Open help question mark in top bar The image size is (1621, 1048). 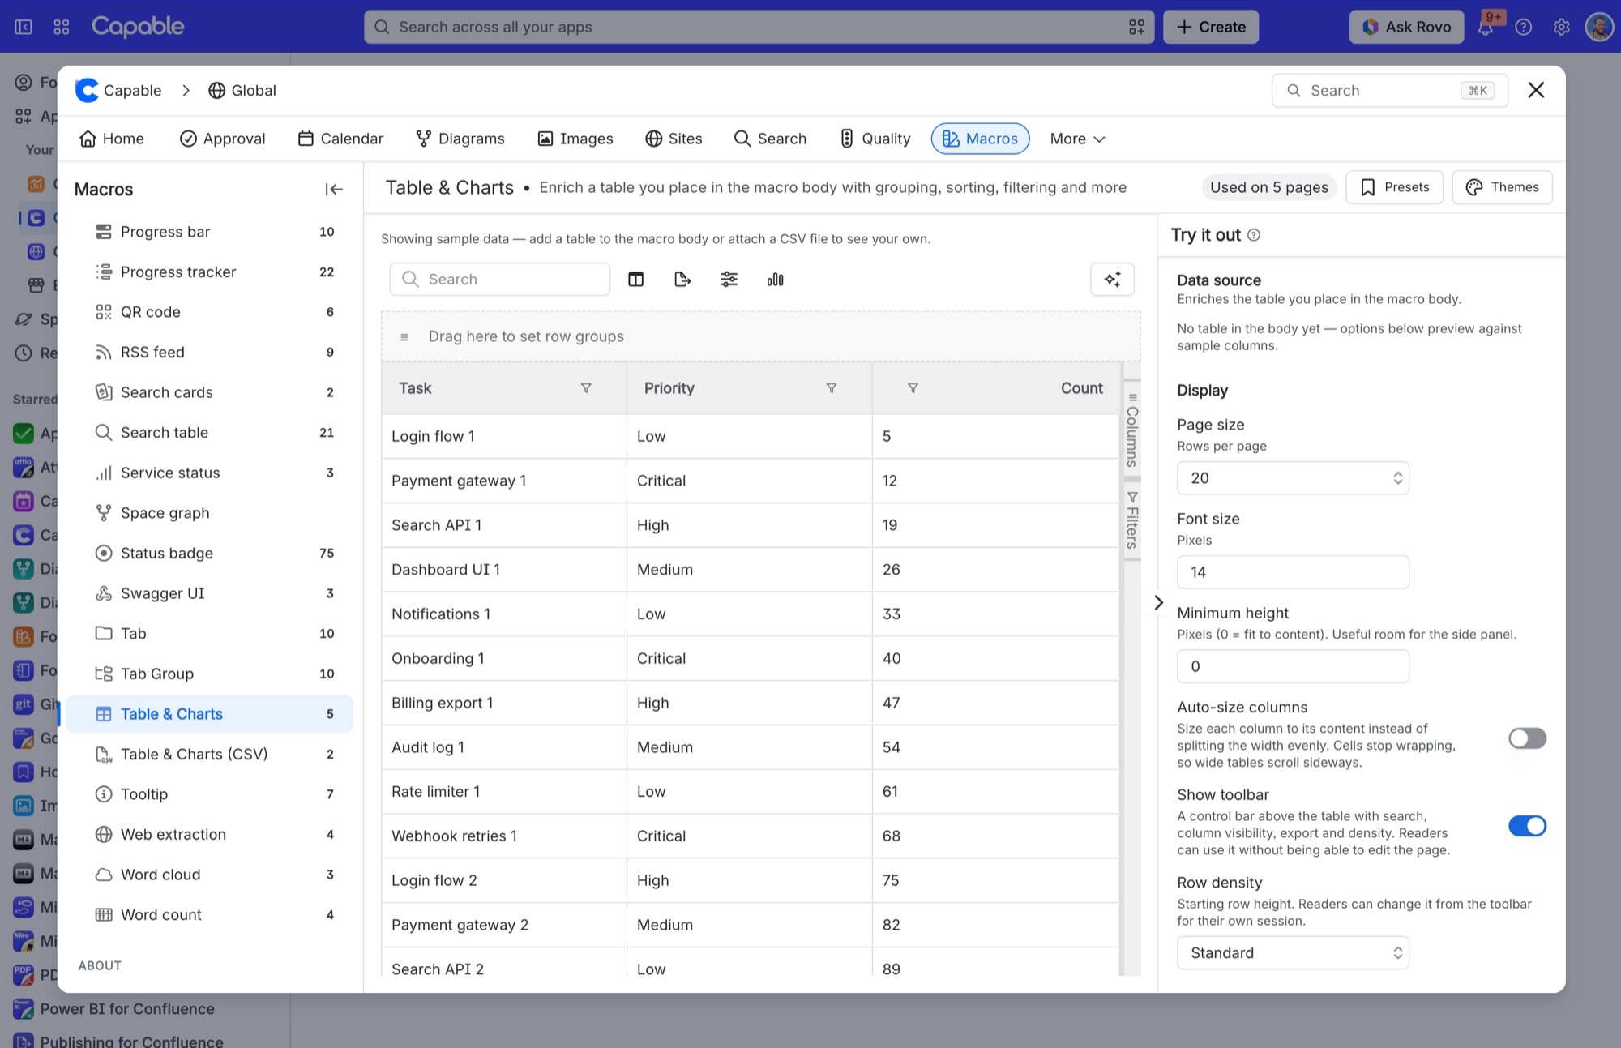tap(1524, 27)
